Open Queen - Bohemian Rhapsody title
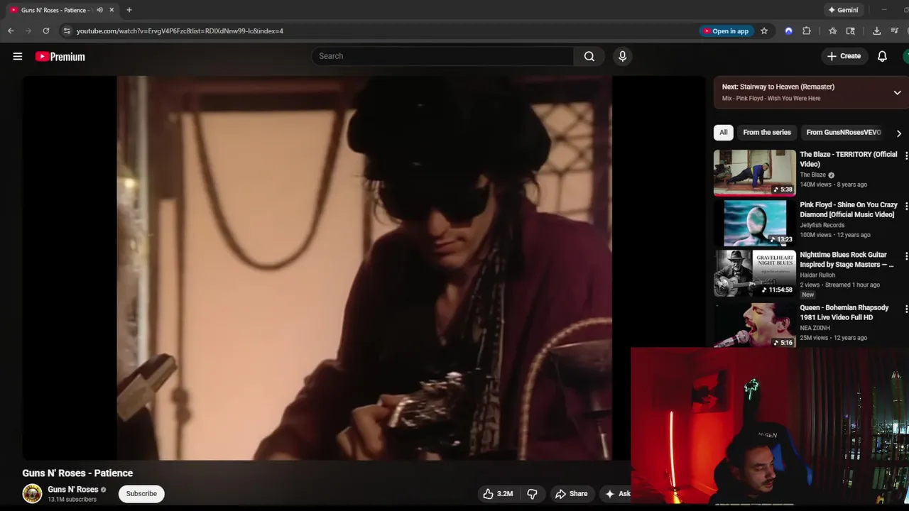Screen dimensions: 909x511 [844, 312]
